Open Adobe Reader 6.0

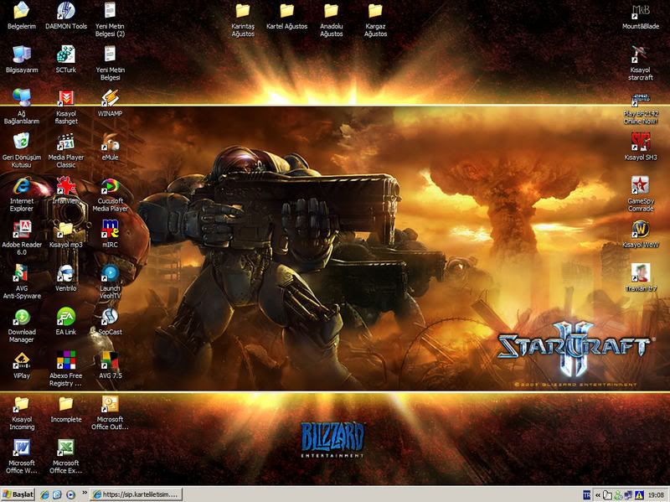22,238
